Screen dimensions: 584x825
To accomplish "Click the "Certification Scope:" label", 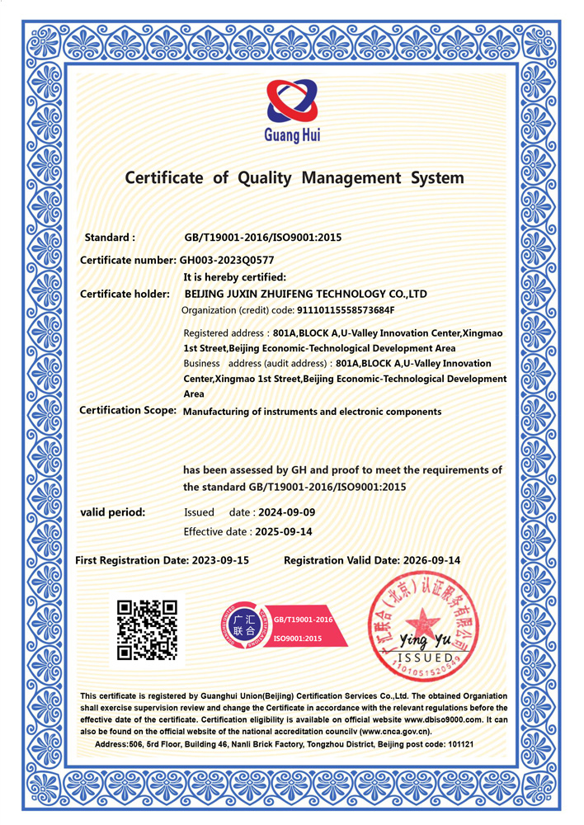I will click(x=128, y=410).
